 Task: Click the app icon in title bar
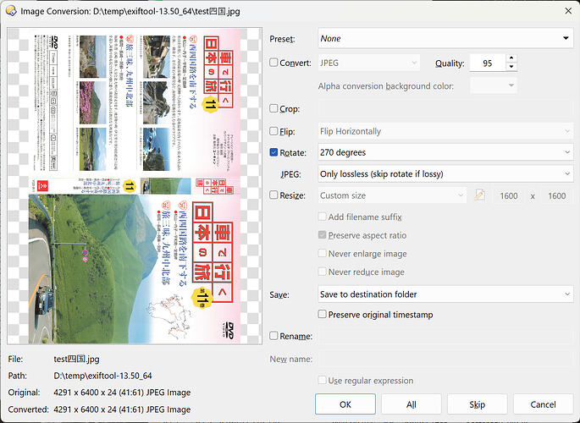(x=11, y=11)
